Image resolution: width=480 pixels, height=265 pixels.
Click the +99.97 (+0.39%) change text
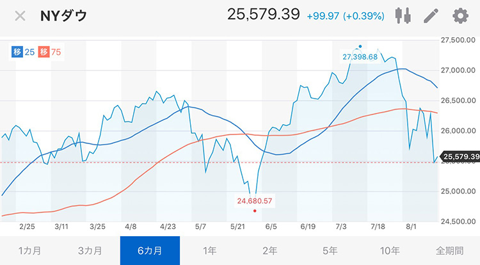346,16
